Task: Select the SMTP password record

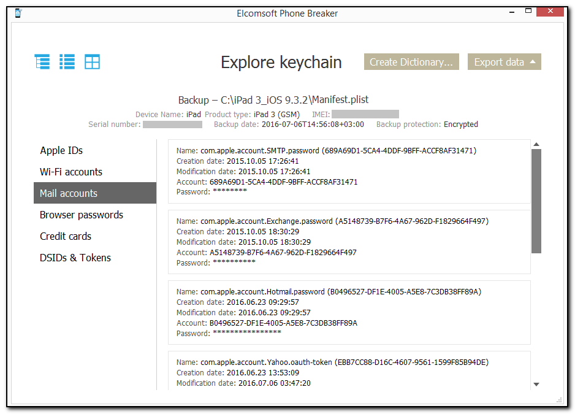Action: point(349,171)
